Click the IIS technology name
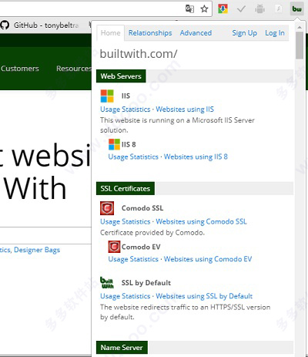Viewport: 308px width, 357px height. (x=126, y=96)
